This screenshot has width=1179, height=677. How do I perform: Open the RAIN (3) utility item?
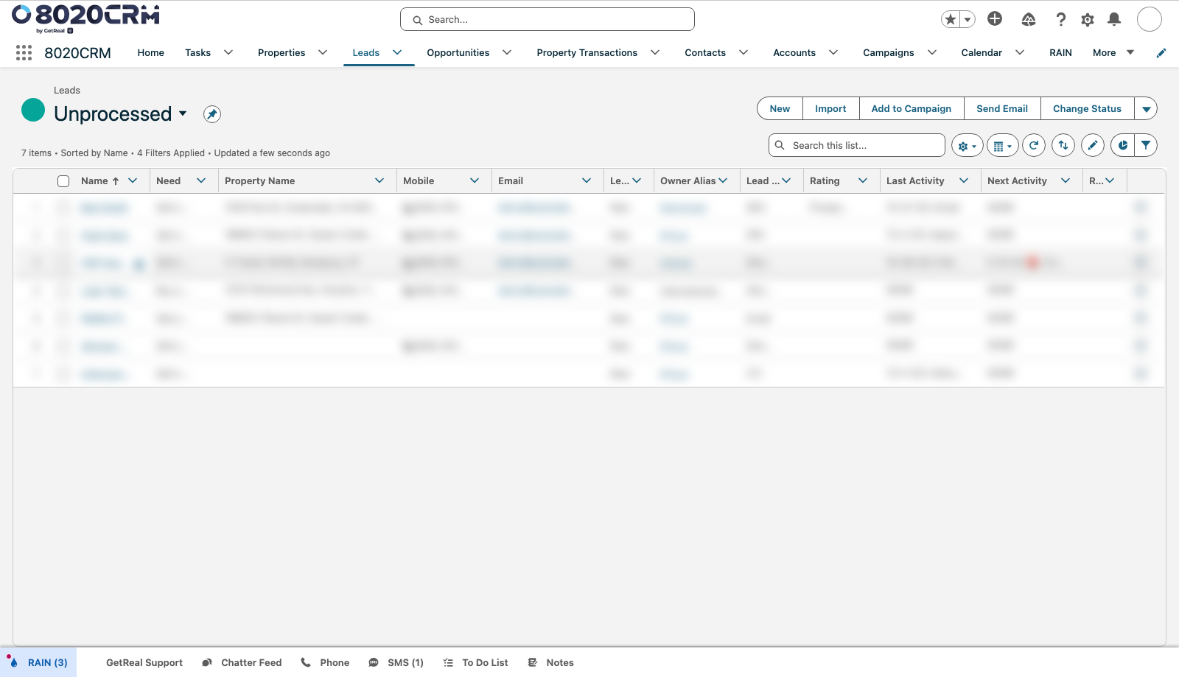tap(38, 662)
